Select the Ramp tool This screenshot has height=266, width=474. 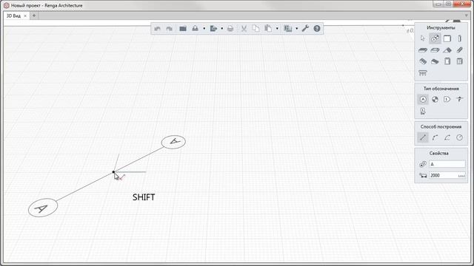click(x=435, y=61)
